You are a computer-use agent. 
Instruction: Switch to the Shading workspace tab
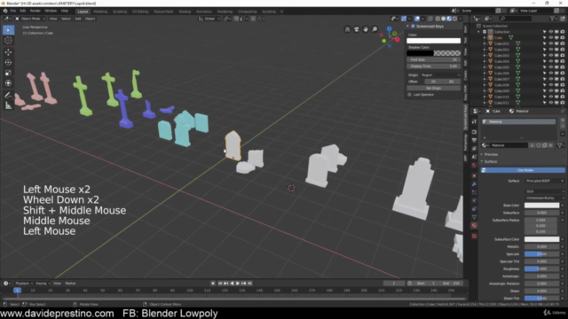pyautogui.click(x=185, y=12)
